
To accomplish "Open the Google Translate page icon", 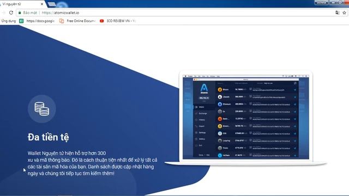I will pos(338,13).
